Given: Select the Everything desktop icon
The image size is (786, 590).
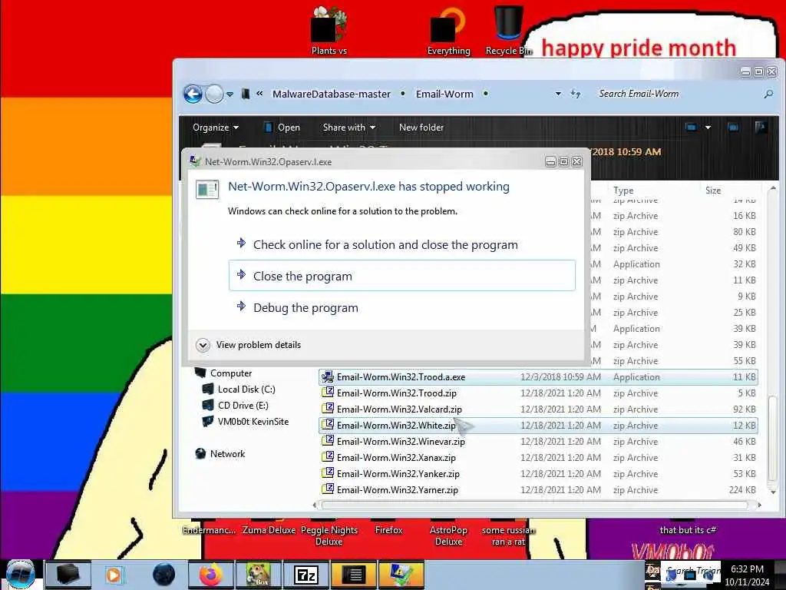Looking at the screenshot, I should [448, 31].
